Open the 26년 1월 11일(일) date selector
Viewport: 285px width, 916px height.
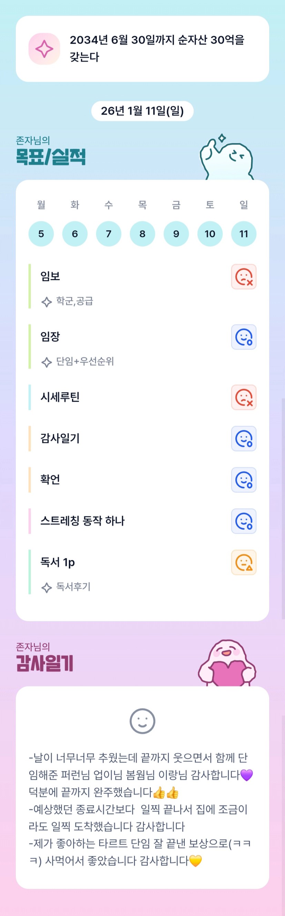pos(142,111)
